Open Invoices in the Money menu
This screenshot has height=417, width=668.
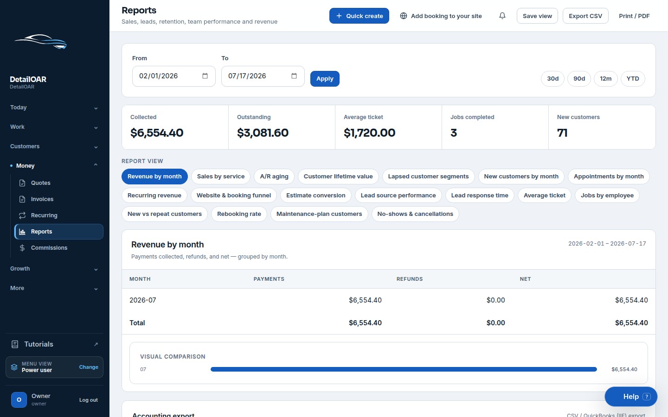[x=59, y=199]
